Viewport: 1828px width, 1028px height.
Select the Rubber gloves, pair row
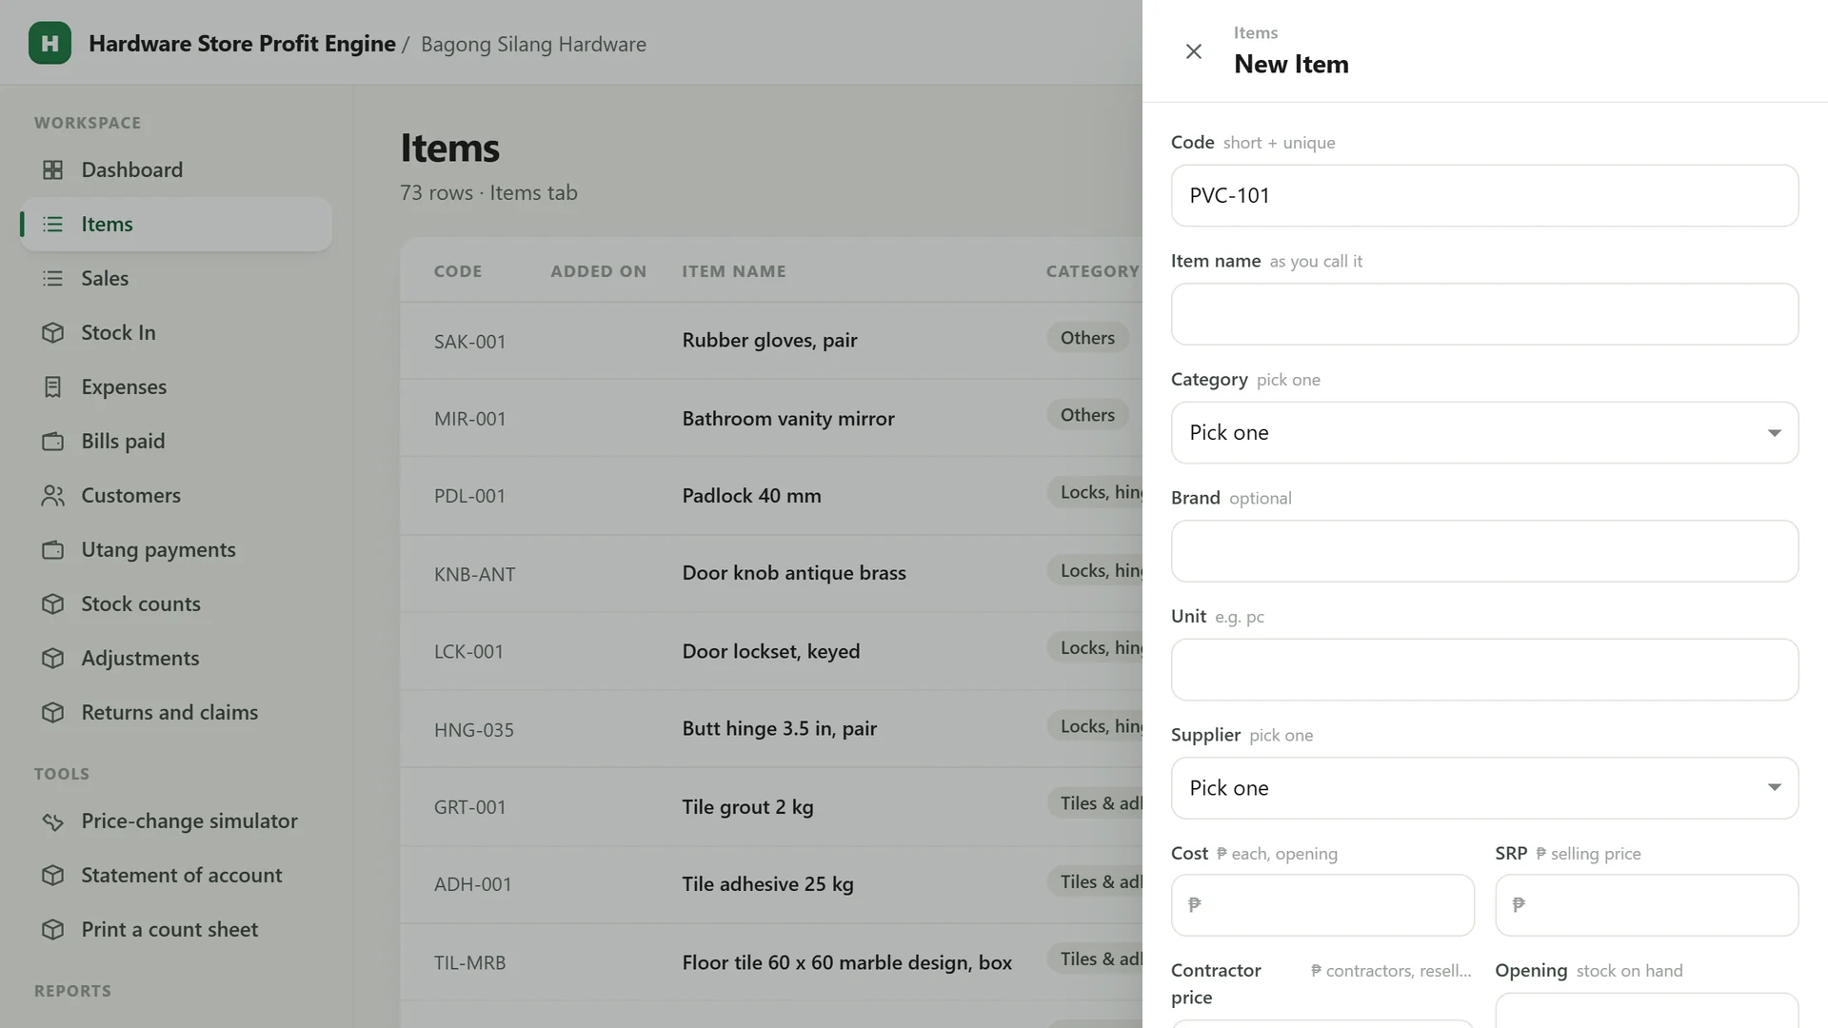[771, 341]
